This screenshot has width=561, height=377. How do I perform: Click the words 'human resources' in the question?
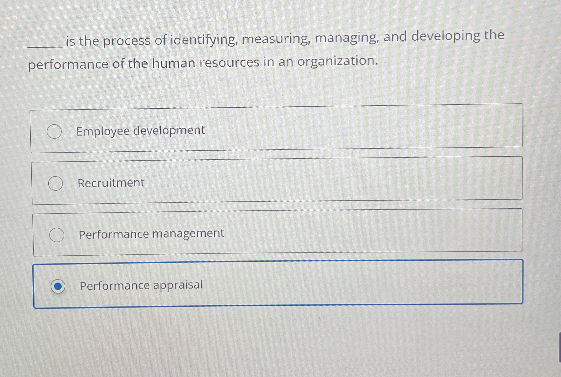coord(206,63)
